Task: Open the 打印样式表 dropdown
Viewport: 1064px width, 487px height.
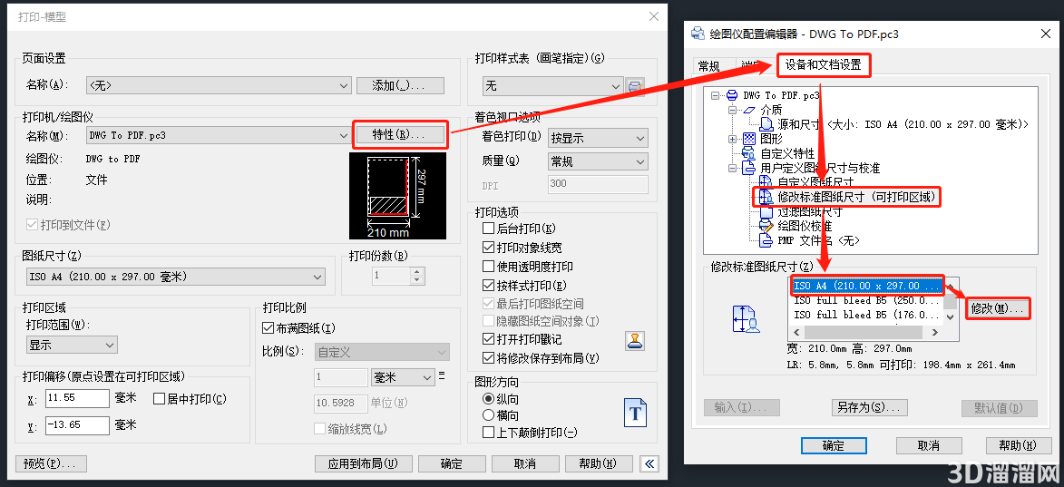Action: 552,86
